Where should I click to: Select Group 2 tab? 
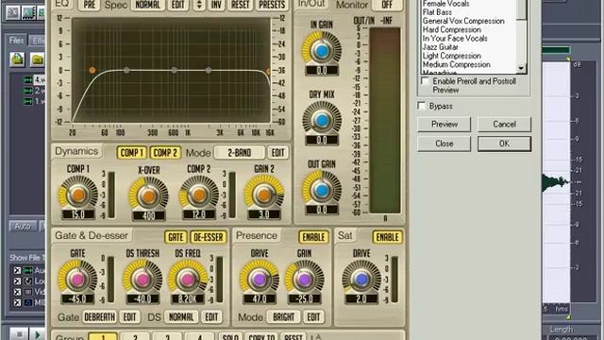pyautogui.click(x=135, y=336)
